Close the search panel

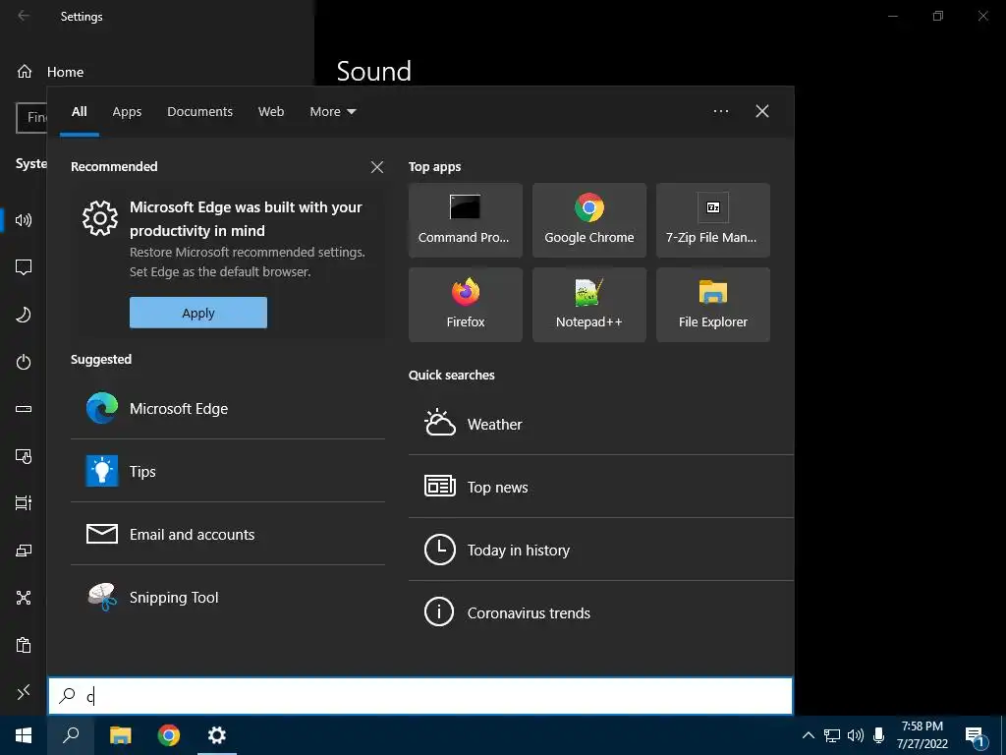click(x=762, y=111)
